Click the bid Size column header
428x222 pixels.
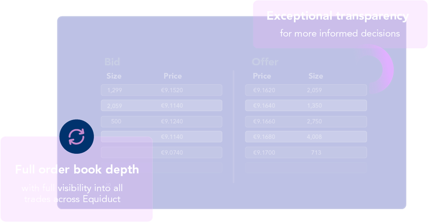[x=114, y=76]
